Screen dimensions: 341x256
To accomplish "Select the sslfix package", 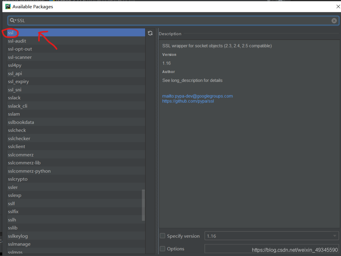I will [76, 212].
